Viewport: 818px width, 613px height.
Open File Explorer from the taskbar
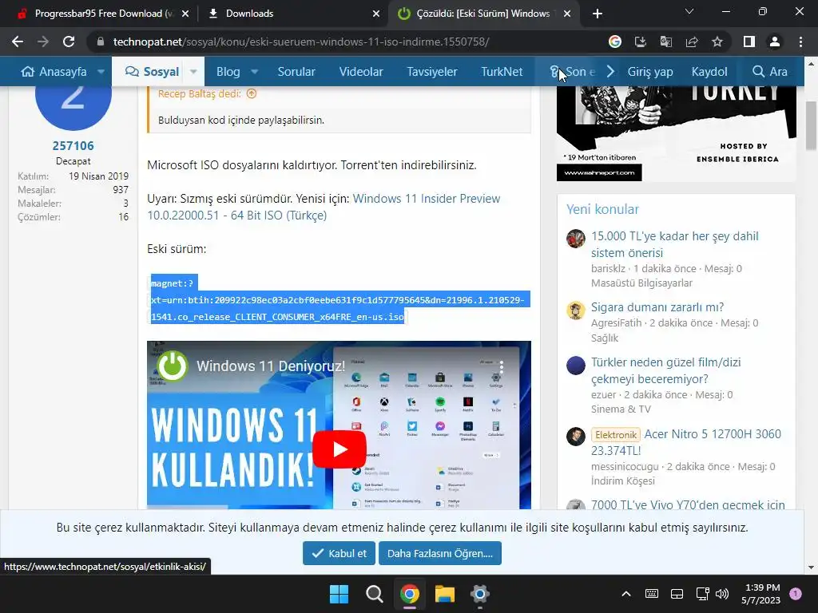(445, 594)
